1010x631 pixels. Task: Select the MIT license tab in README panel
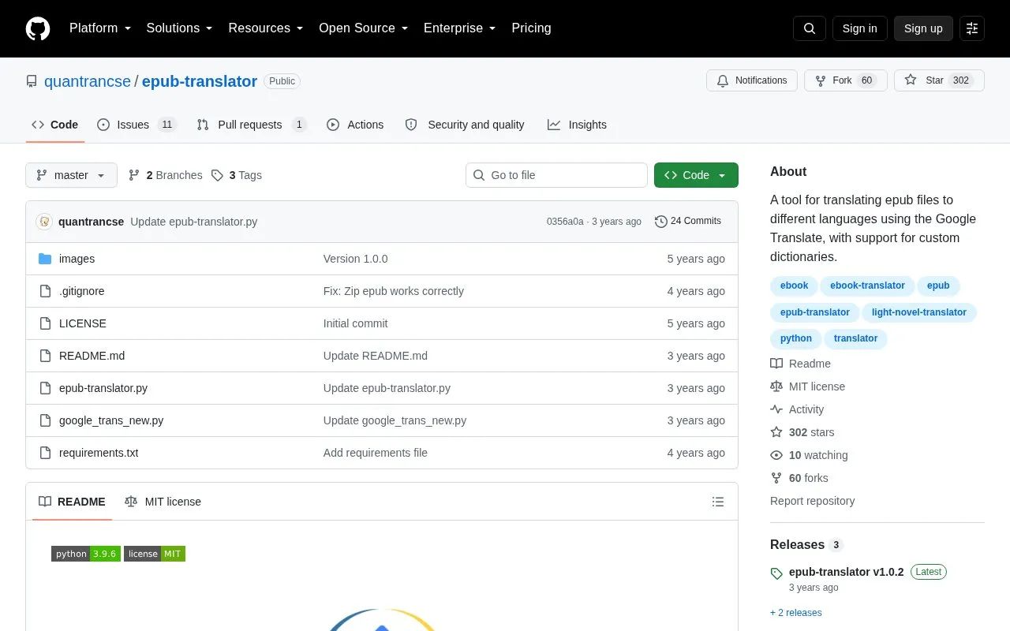click(163, 502)
